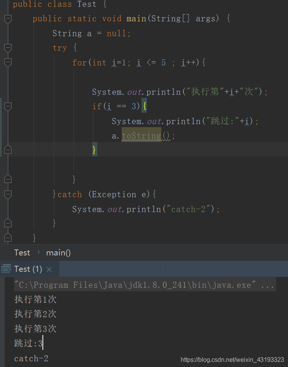
Task: Select main() in the breadcrumb bar
Action: pos(58,253)
